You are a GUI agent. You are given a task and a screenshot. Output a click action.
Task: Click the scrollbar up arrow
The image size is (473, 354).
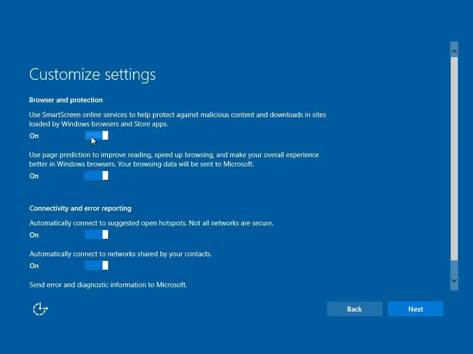click(x=454, y=52)
